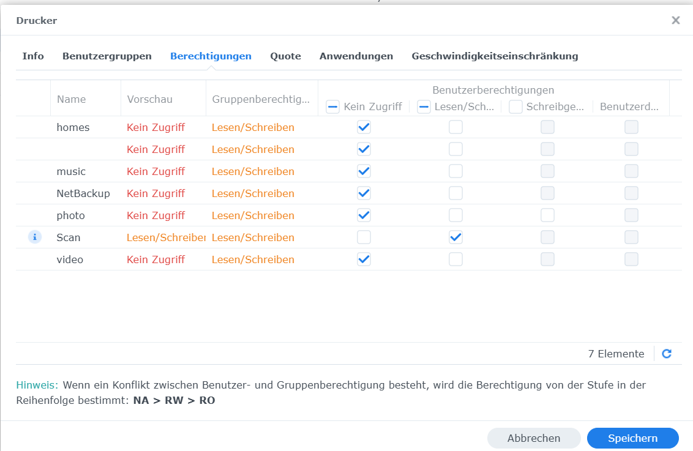
Task: Open the Quote tab
Action: coord(285,56)
